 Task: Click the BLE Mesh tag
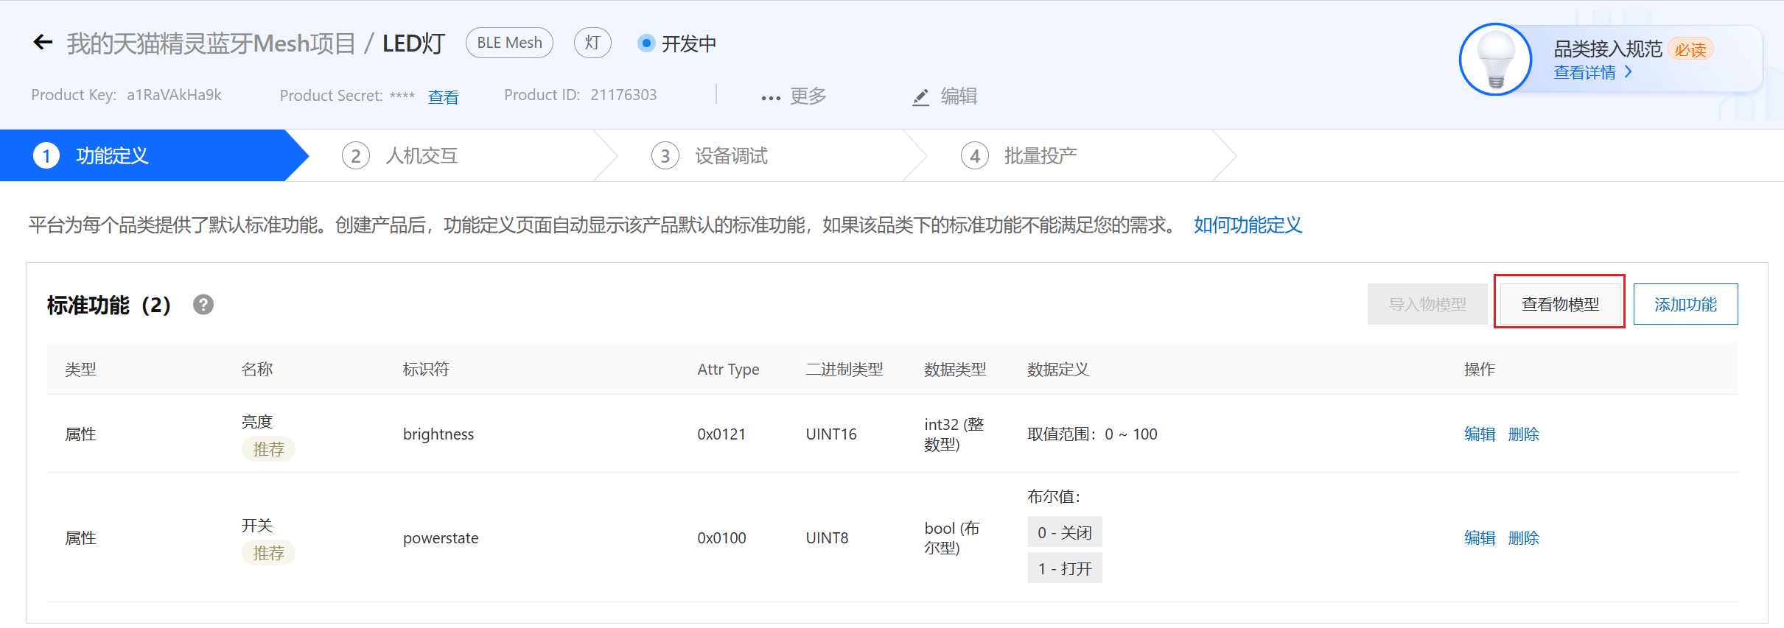(509, 43)
